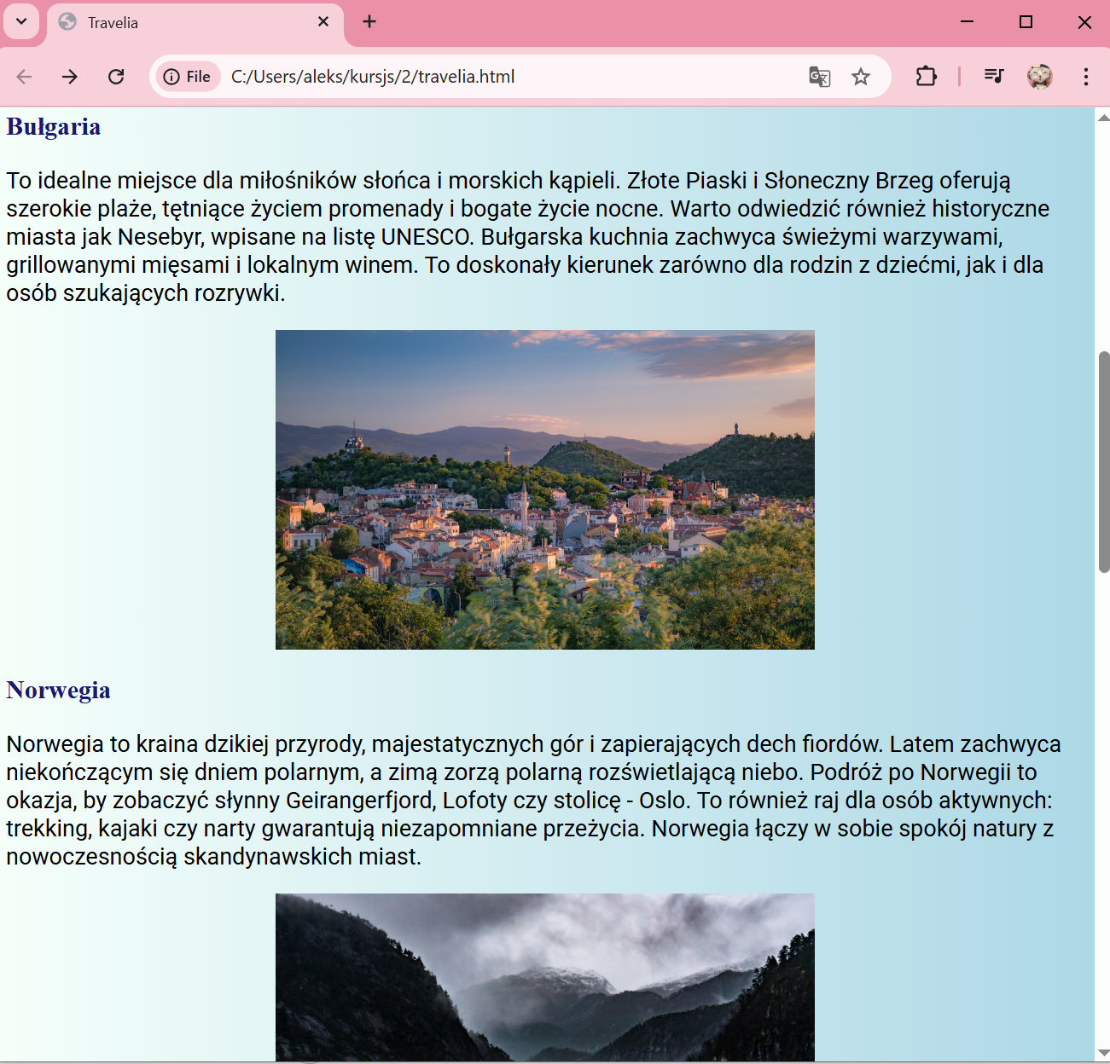
Task: Click the scrollbar up arrow
Action: (x=1103, y=118)
